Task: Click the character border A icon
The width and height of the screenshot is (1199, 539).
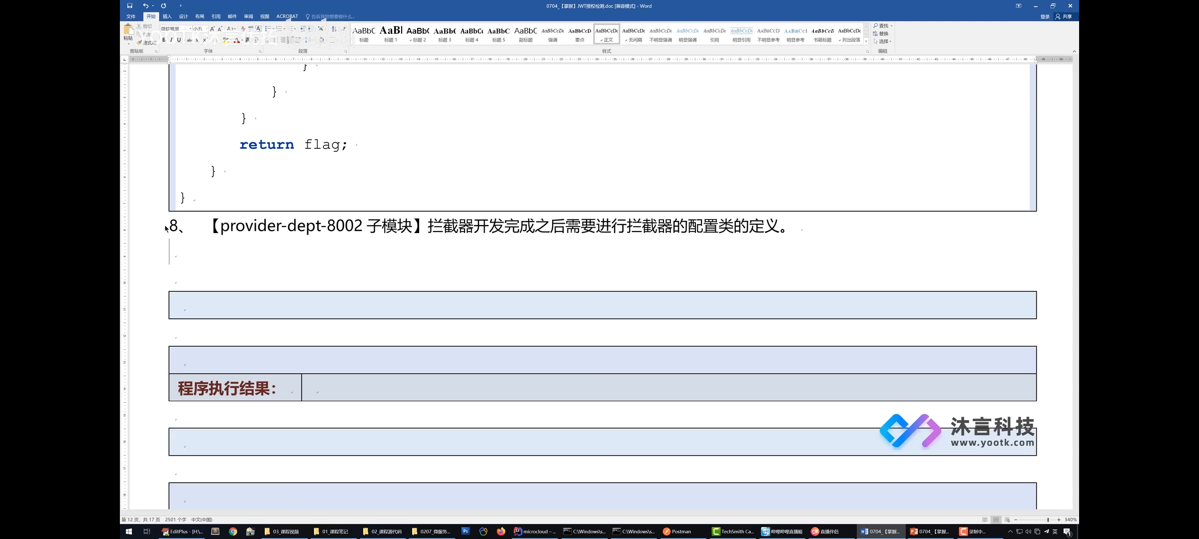Action: 258,28
